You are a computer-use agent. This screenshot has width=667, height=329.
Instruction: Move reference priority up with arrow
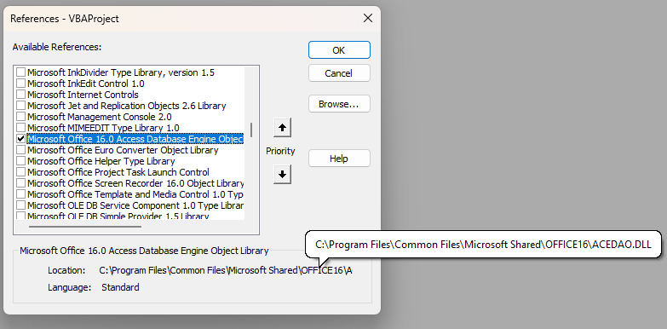click(x=282, y=127)
